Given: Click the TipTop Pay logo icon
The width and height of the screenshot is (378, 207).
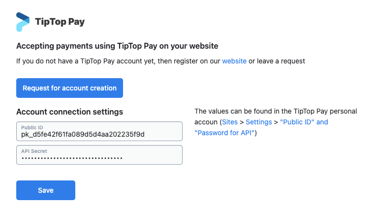Looking at the screenshot, I should (23, 22).
